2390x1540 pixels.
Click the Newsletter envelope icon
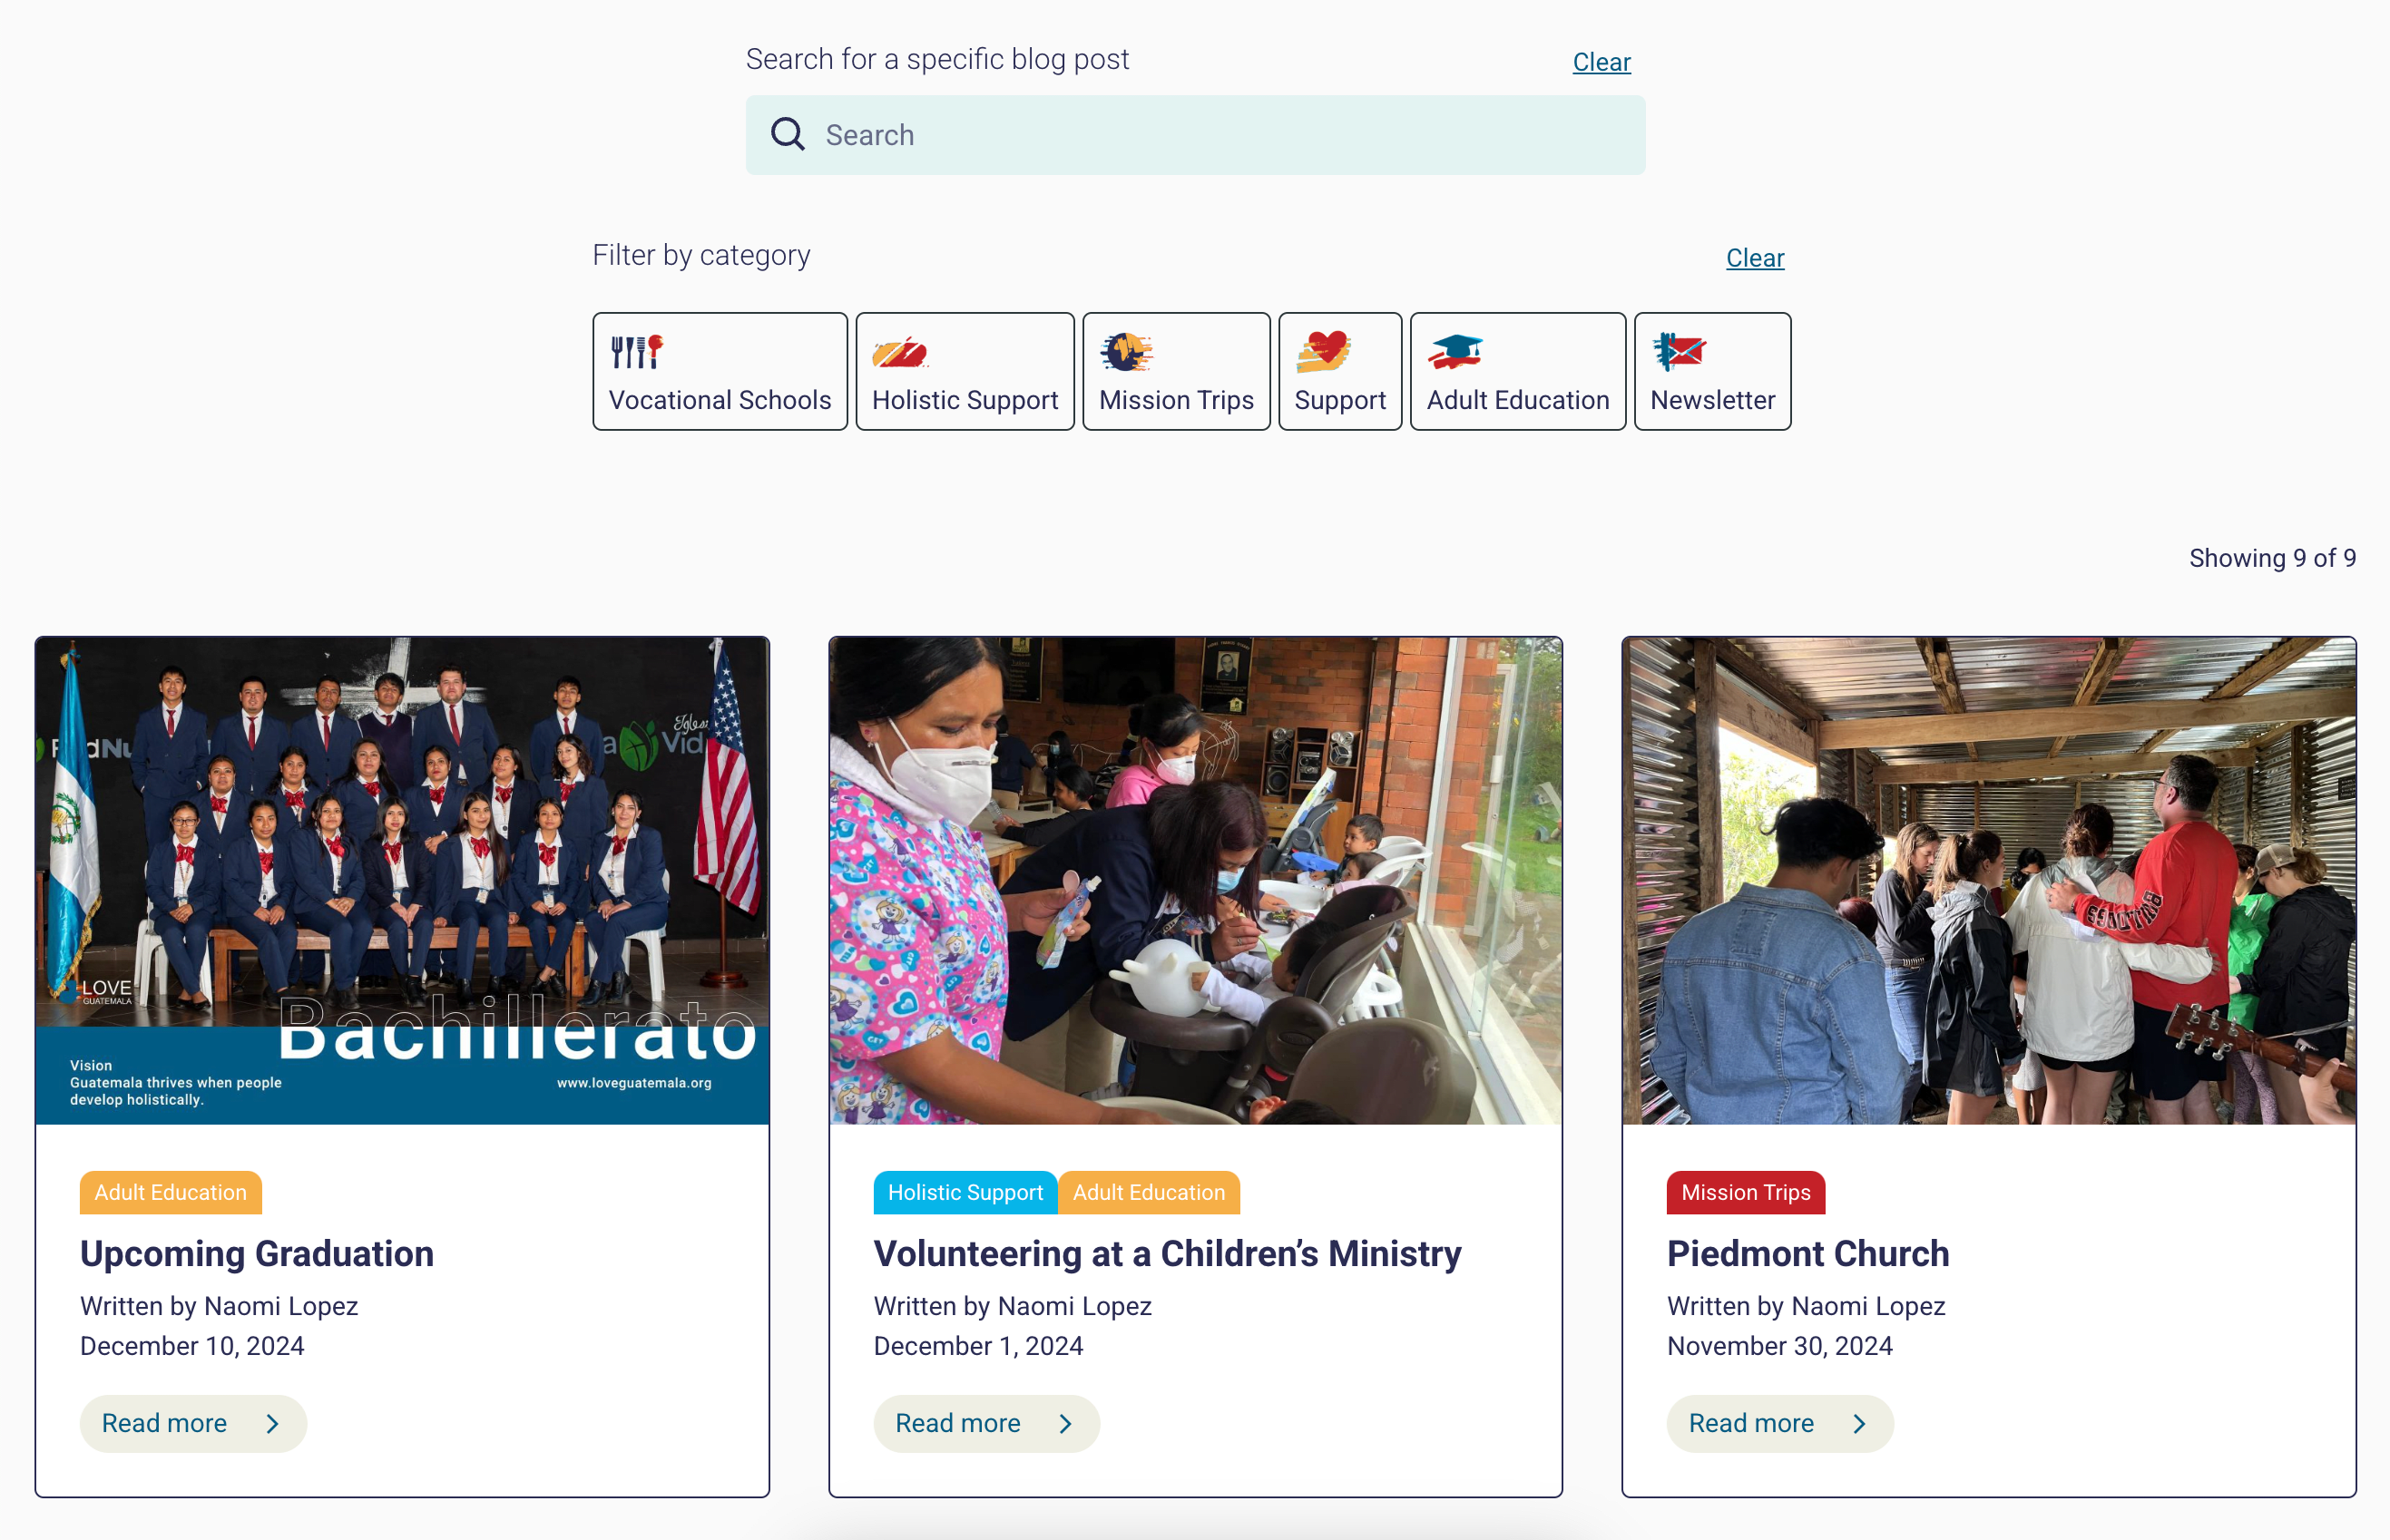[x=1679, y=352]
